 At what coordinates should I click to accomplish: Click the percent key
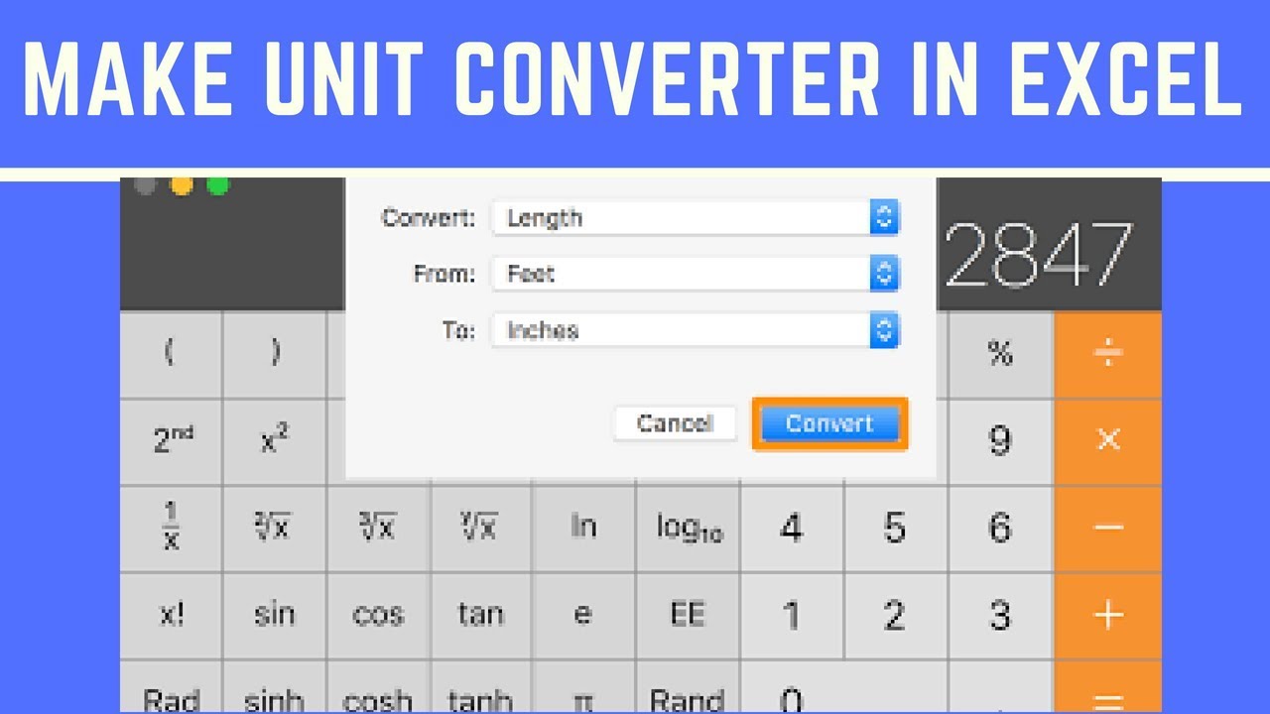[x=1000, y=355]
